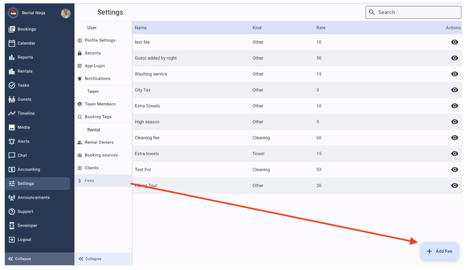Viewport: 466px width, 270px height.
Task: Select the 'High season' fee name
Action: [147, 122]
